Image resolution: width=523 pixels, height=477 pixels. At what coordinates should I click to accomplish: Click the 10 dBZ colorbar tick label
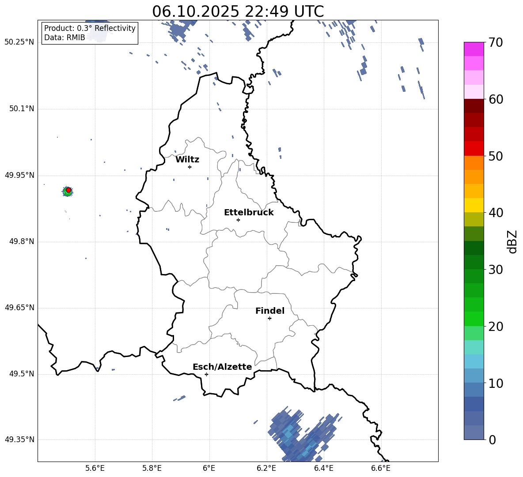(x=496, y=383)
